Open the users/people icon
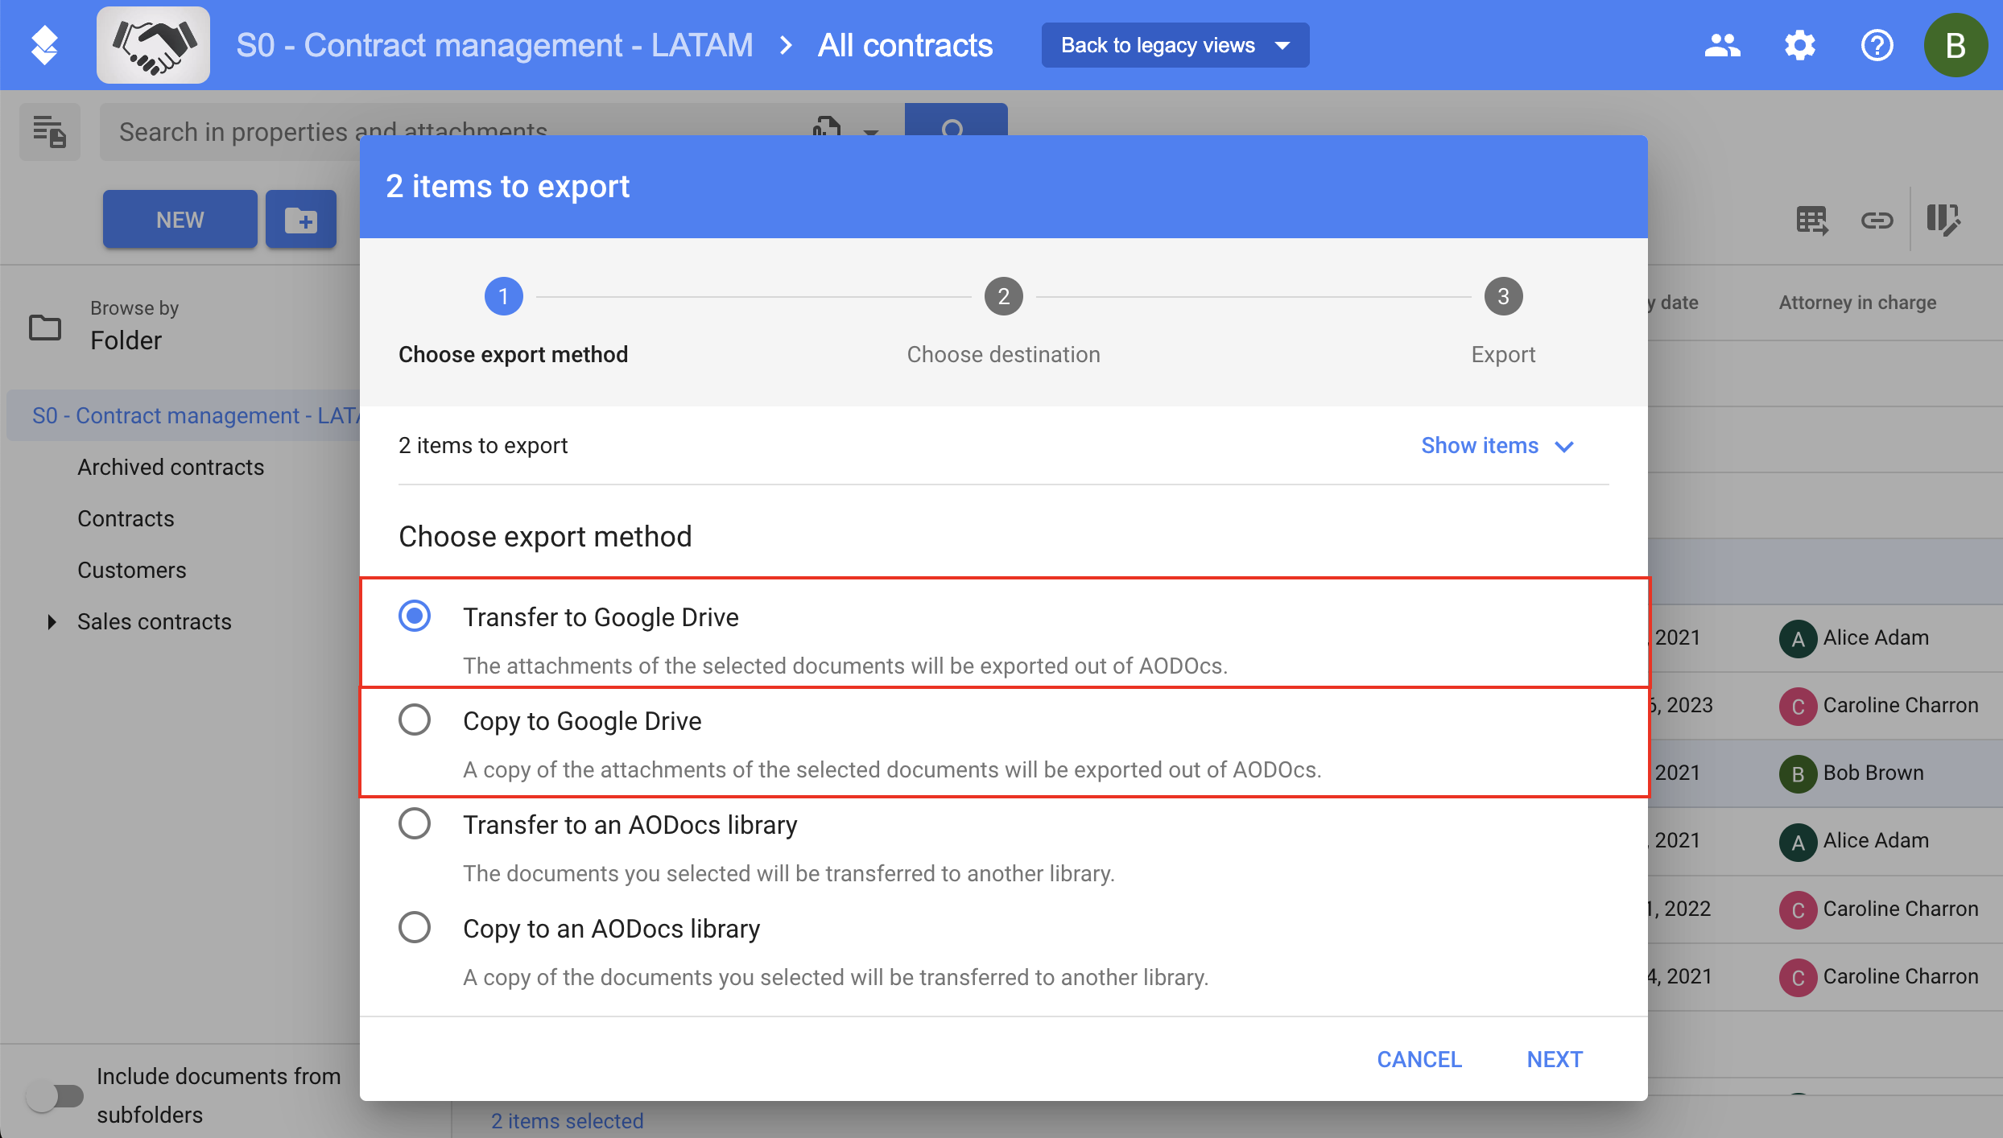The width and height of the screenshot is (2003, 1138). [1722, 45]
